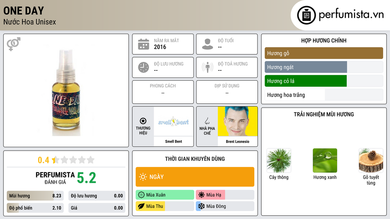Open the Smell Bent brand link
This screenshot has width=390, height=219.
point(174,126)
